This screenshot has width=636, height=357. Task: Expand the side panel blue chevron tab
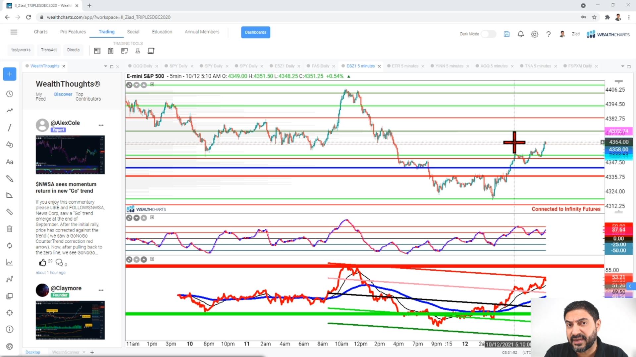tap(630, 286)
